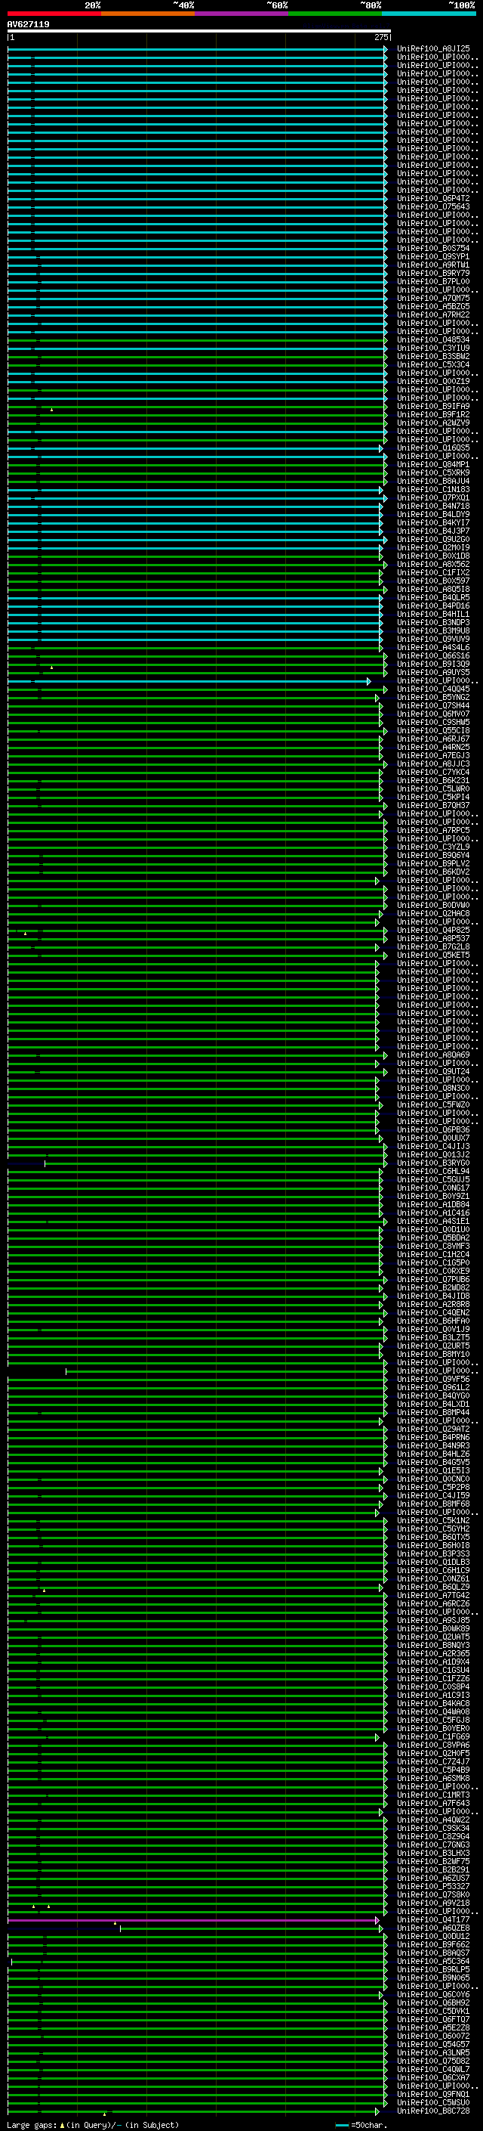Open the UniRef100_Q9VUV9 hit
This screenshot has height=2131, width=483.
[433, 639]
